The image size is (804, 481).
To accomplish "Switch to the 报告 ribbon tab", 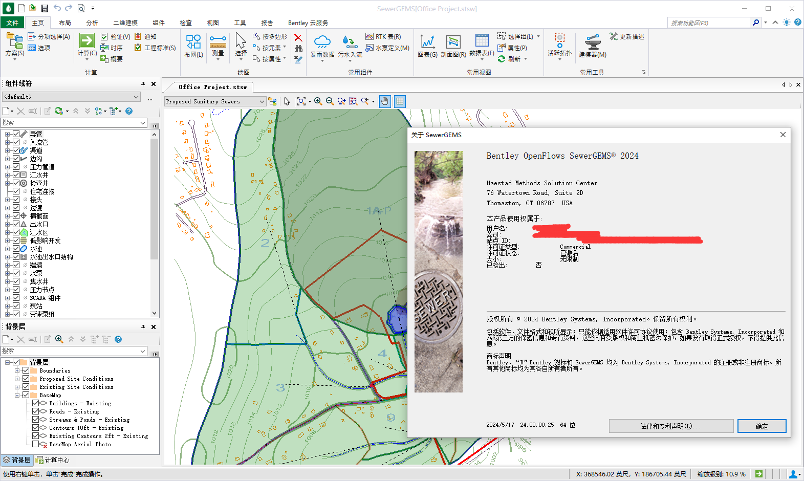I will point(267,23).
